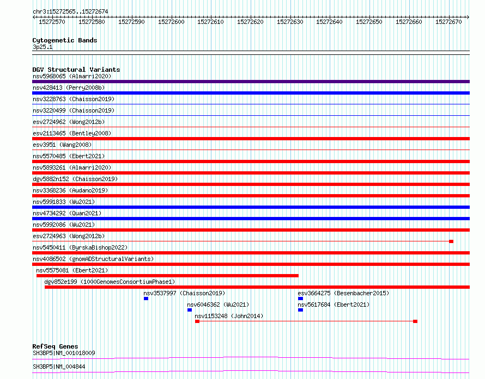This screenshot has width=485, height=379.
Task: Click the red bar under dgv852e199
Action: pos(257,287)
